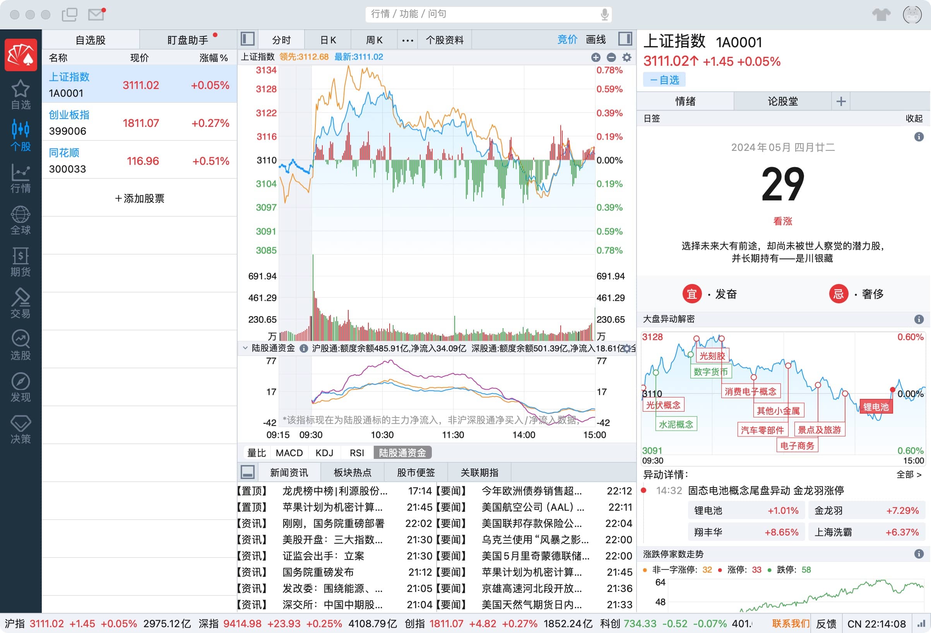The height and width of the screenshot is (633, 931).
Task: Collapse 日签 with 收起
Action: point(914,118)
